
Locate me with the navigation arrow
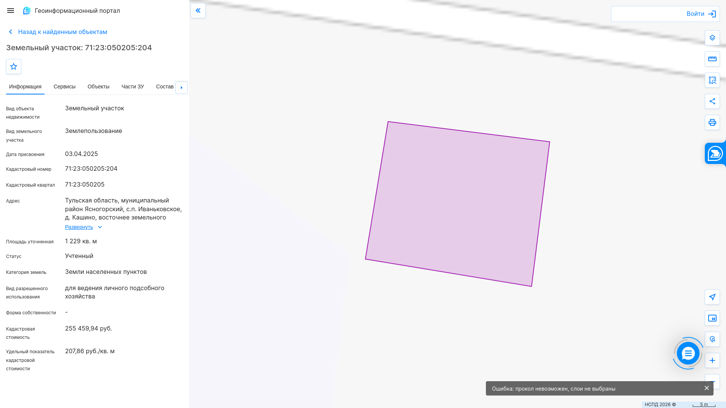pyautogui.click(x=712, y=297)
